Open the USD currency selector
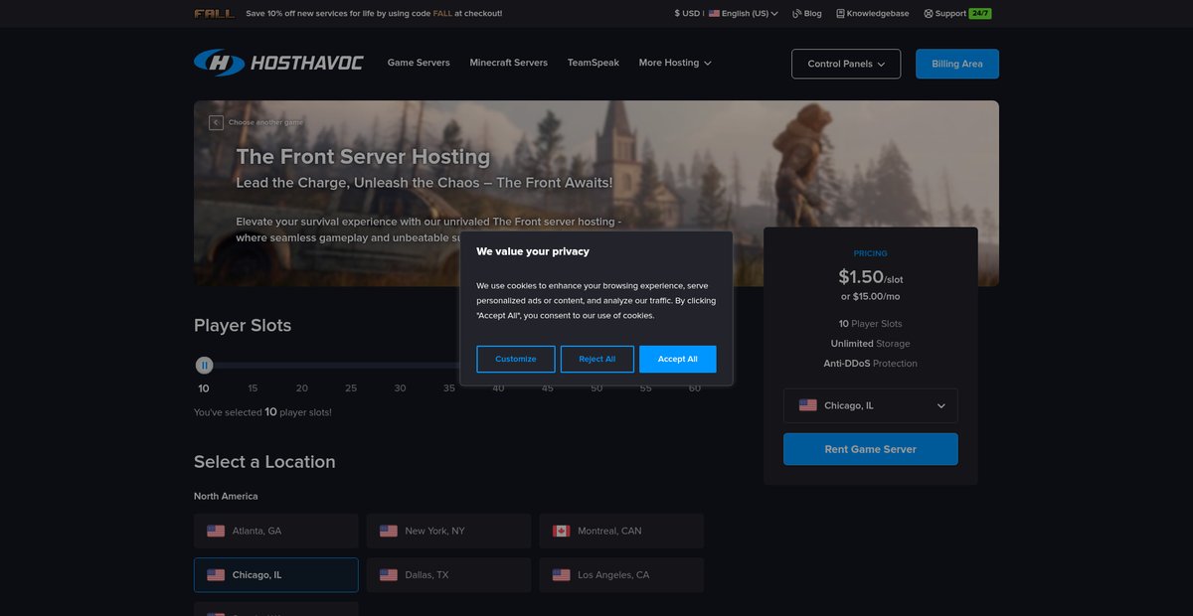Viewport: 1193px width, 616px height. tap(687, 14)
